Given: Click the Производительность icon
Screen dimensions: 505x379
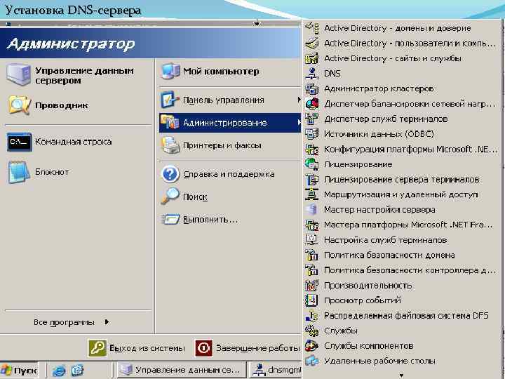Looking at the screenshot, I should coord(311,285).
